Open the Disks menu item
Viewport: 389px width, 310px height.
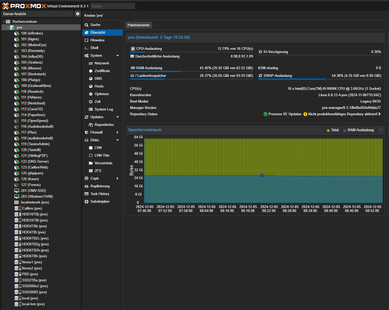[x=102, y=140]
